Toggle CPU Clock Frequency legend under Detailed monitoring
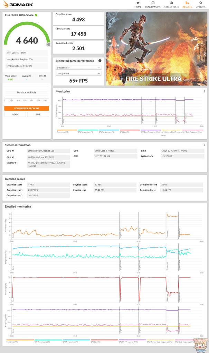This screenshot has height=353, width=209. tap(133, 341)
